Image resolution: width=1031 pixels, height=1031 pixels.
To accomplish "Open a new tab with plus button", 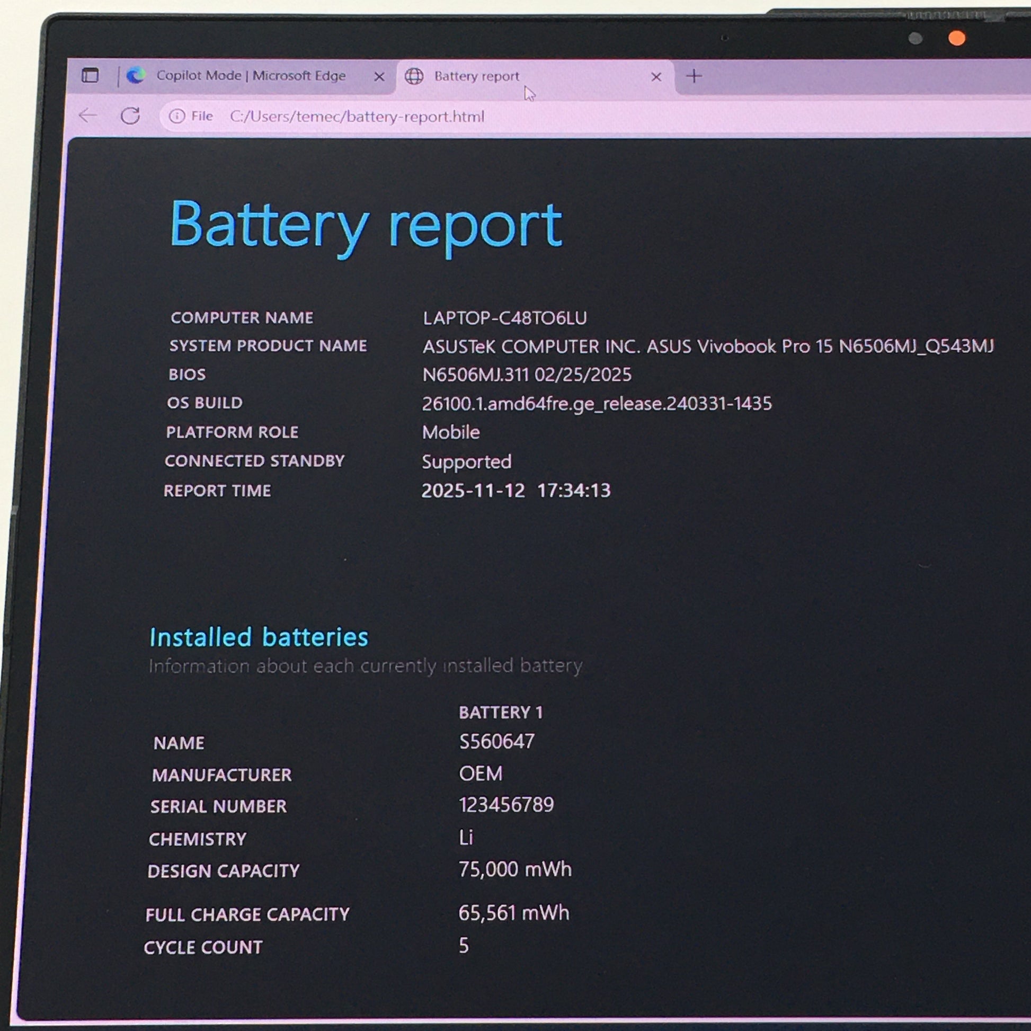I will (694, 76).
